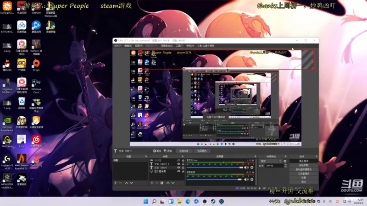Open settings gear for second mixer channel

[252, 179]
